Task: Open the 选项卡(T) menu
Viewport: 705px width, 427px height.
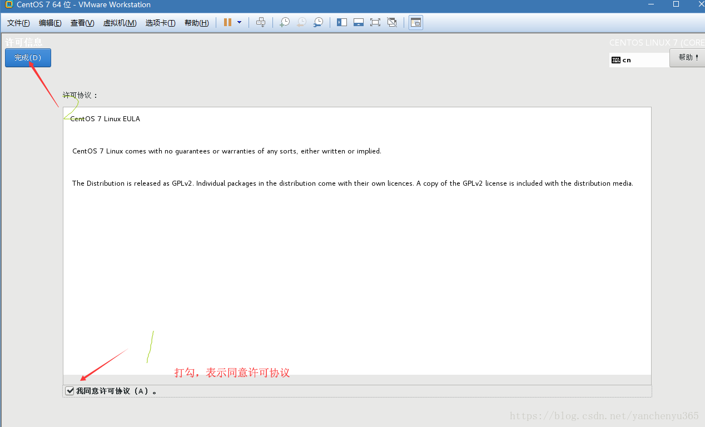Action: pos(160,23)
